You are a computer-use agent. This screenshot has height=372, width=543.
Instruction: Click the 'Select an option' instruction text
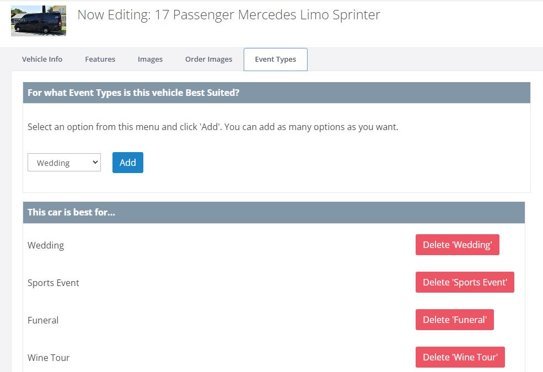[213, 127]
